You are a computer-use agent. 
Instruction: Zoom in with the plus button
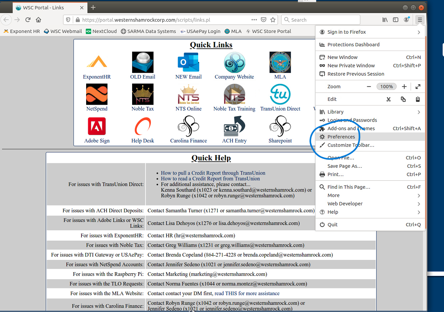tap(404, 86)
